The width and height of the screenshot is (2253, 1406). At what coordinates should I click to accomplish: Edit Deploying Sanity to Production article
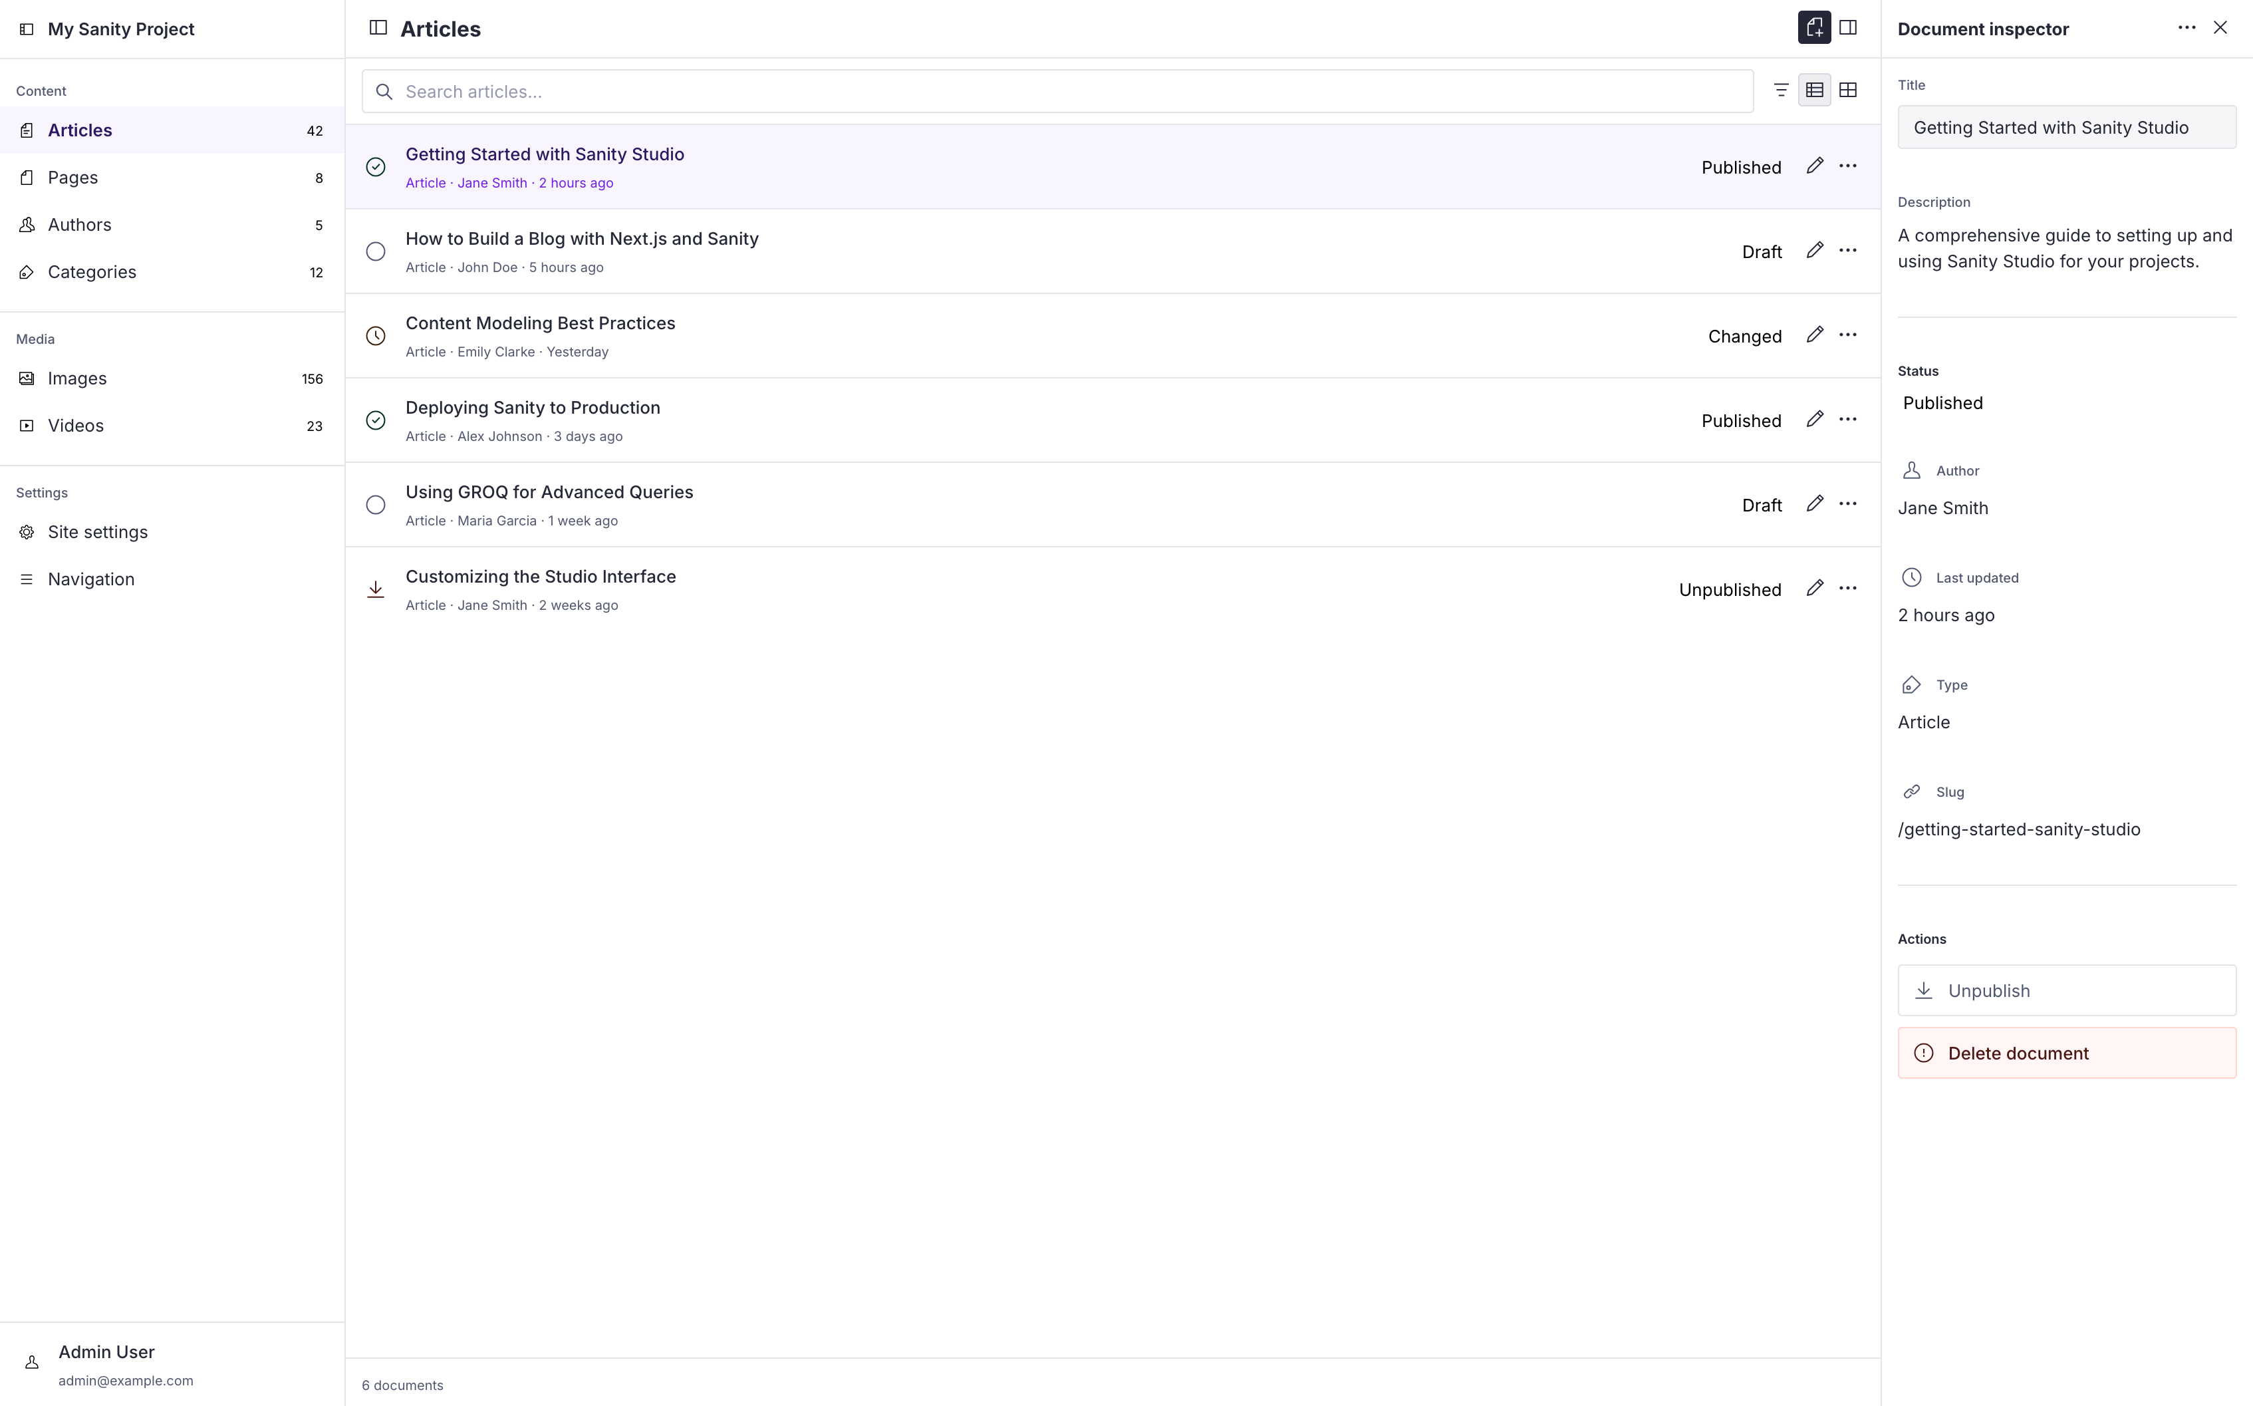coord(1814,420)
